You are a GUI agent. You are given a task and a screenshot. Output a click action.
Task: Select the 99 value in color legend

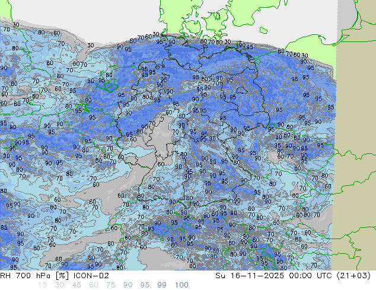(162, 285)
